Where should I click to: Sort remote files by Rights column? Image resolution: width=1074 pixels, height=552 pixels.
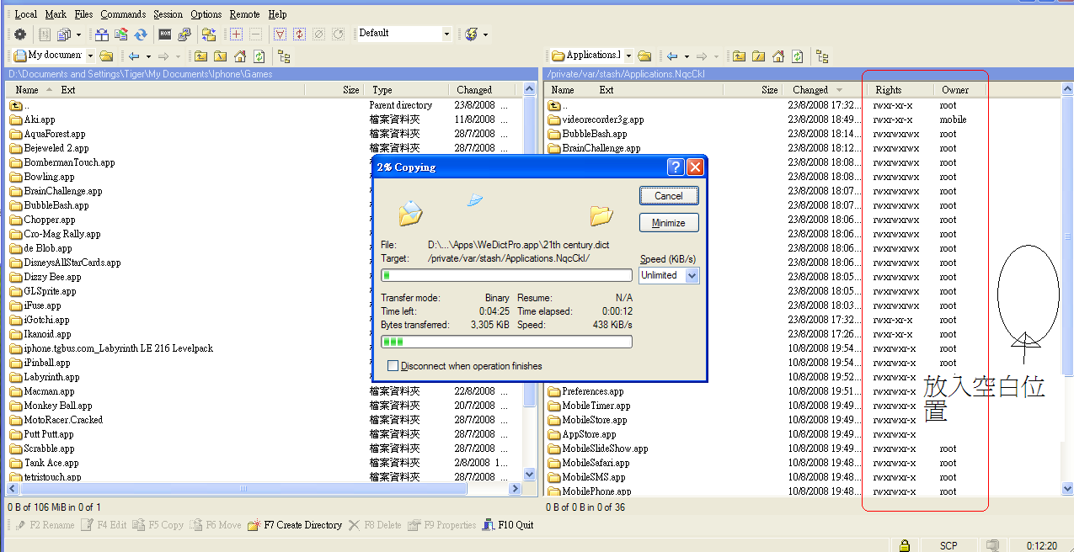[888, 90]
